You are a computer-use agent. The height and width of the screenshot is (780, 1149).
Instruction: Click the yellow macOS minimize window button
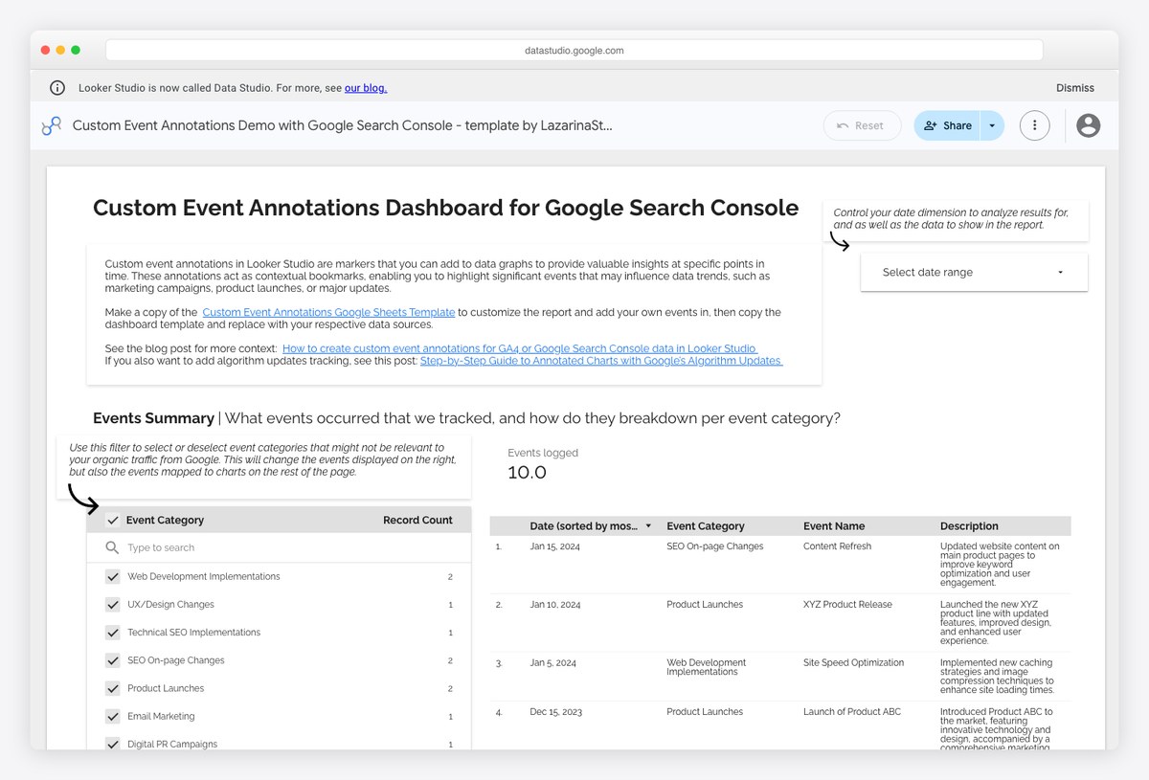(x=60, y=50)
